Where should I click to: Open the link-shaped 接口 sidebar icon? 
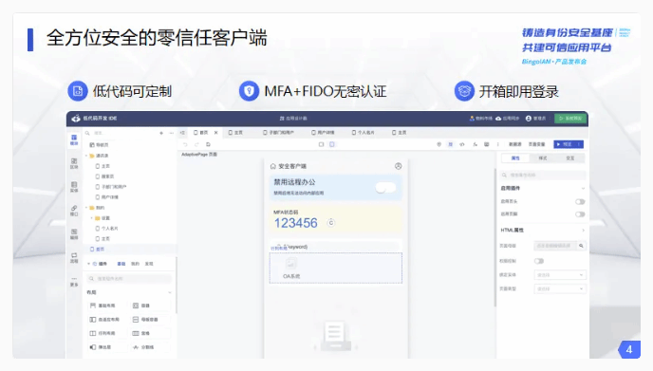tap(74, 211)
